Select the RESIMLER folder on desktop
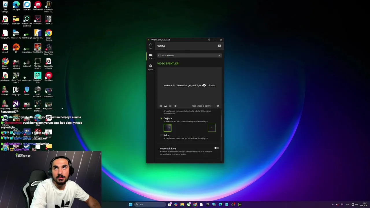370x208 pixels. coord(16,20)
